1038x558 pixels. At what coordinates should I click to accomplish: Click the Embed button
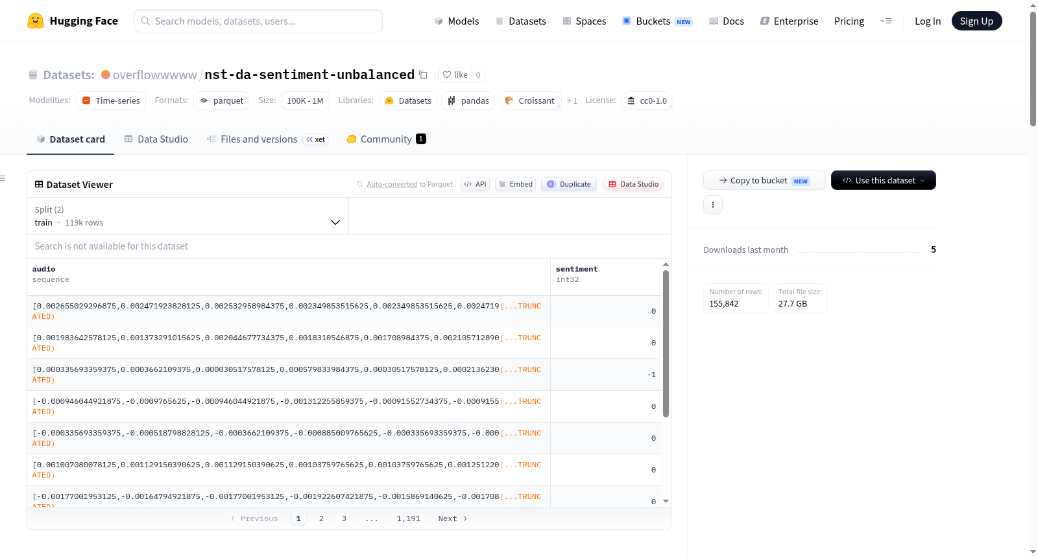(x=516, y=184)
